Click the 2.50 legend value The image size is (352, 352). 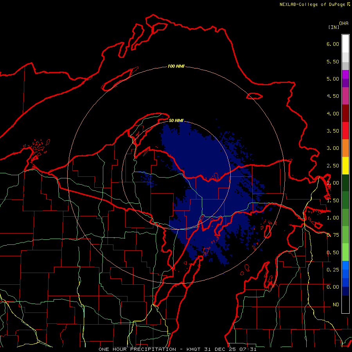tap(333, 166)
